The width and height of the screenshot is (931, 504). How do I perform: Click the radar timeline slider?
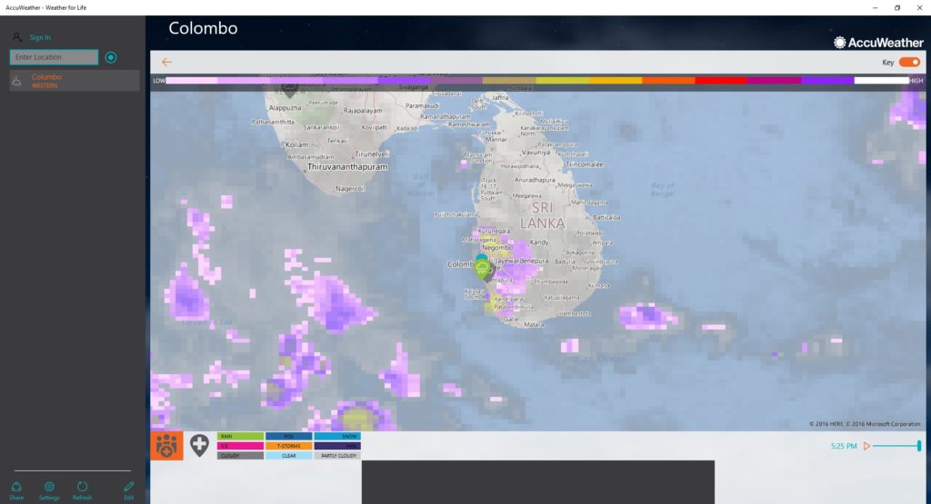tap(896, 446)
